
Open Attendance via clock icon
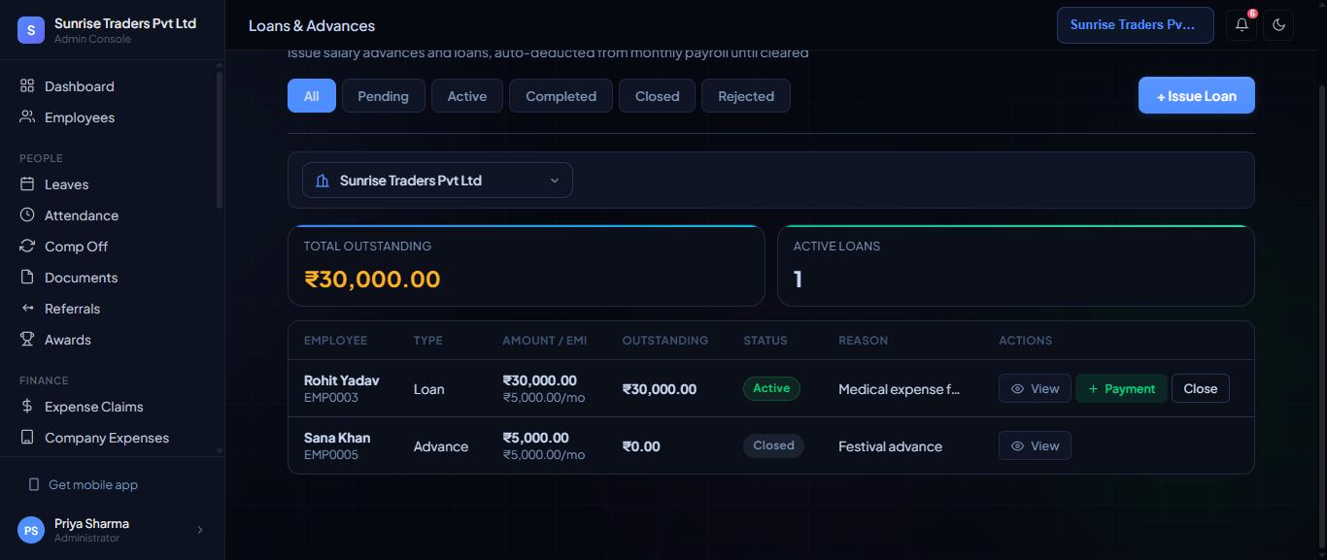(x=27, y=215)
